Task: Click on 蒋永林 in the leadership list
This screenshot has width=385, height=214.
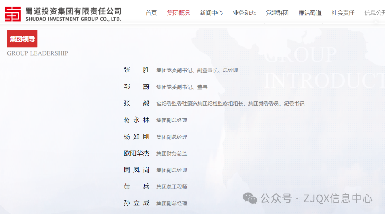Action: [137, 120]
